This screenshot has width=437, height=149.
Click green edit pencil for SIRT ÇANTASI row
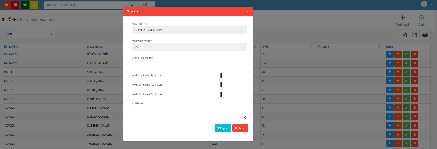(x=406, y=72)
